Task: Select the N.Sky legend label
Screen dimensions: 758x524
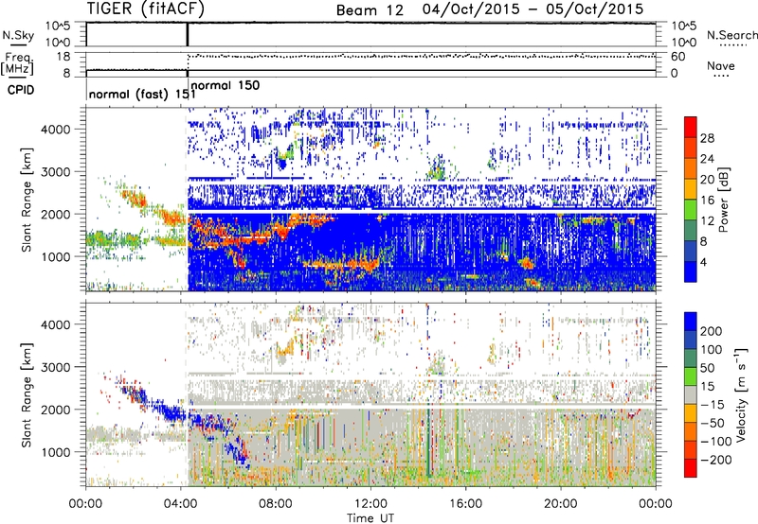Action: (x=18, y=35)
